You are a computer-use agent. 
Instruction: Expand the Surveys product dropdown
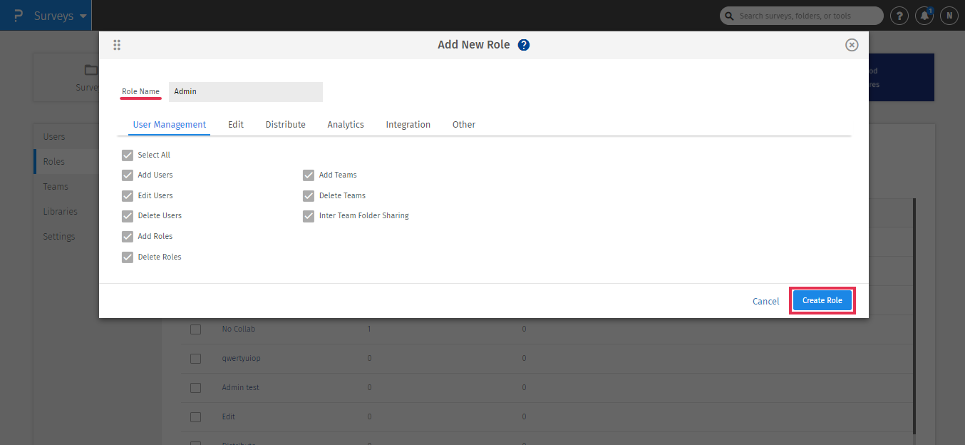(83, 16)
